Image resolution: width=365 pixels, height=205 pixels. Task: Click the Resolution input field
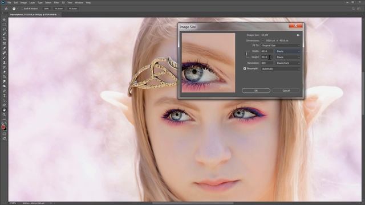coord(267,63)
